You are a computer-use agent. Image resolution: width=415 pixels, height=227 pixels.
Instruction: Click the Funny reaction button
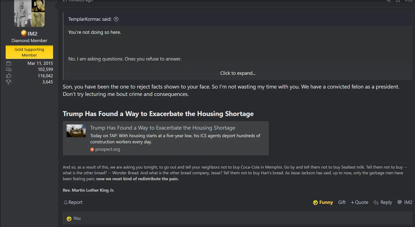pos(323,202)
